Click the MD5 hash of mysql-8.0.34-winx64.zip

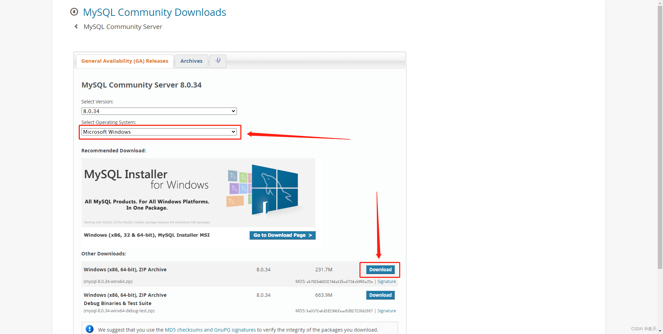(x=340, y=282)
